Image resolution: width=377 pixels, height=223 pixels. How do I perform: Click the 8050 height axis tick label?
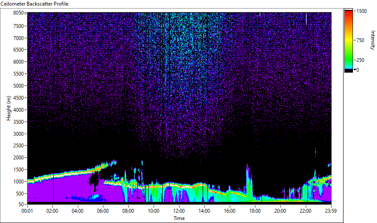pos(18,13)
